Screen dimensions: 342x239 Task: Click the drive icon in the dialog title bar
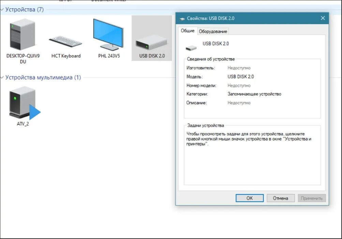pos(182,19)
